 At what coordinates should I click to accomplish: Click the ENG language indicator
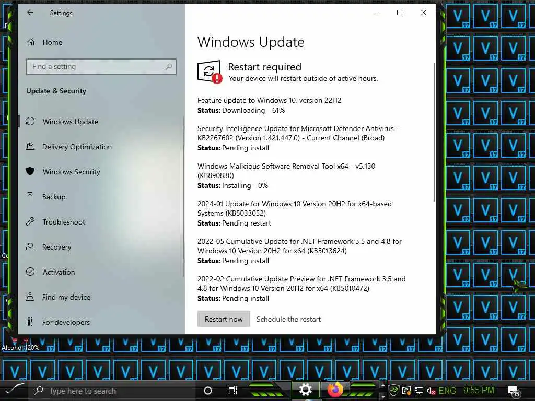[x=447, y=391]
